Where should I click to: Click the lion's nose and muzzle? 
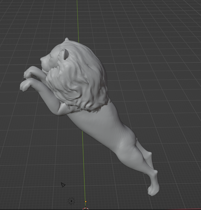tap(43, 61)
